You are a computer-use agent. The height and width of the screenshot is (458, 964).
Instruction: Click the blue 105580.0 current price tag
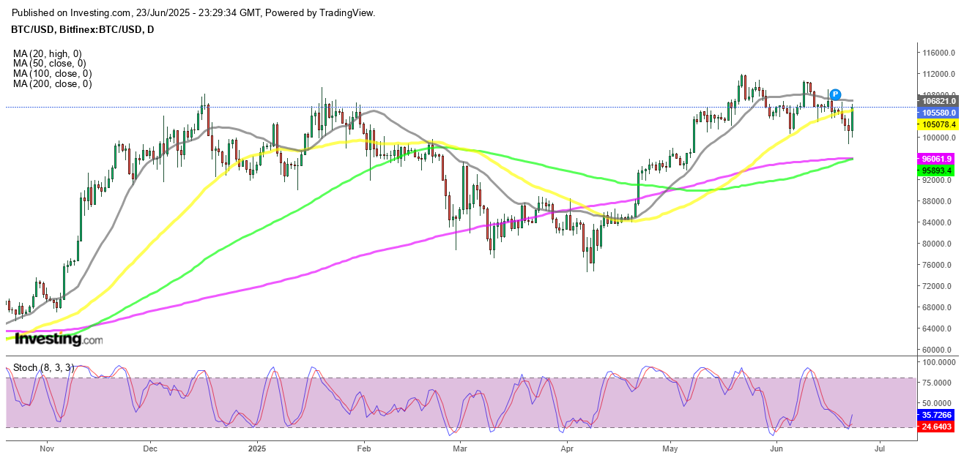938,113
